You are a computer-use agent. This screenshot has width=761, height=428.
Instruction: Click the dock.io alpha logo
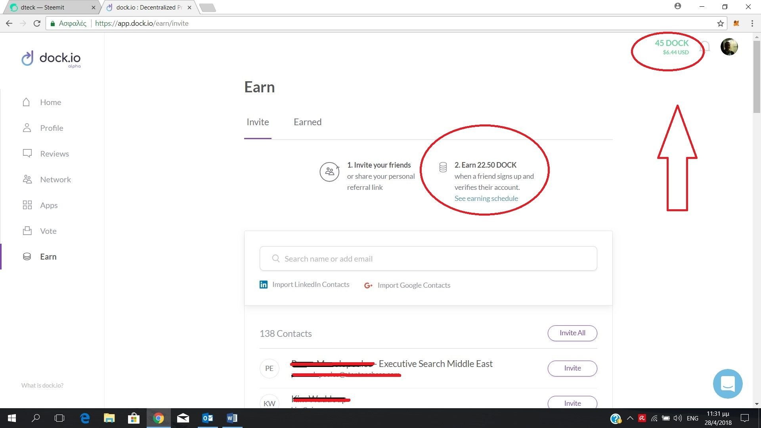(x=51, y=59)
